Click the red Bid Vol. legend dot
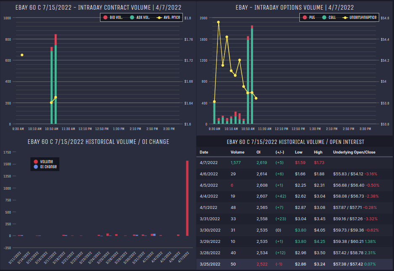 pos(105,17)
